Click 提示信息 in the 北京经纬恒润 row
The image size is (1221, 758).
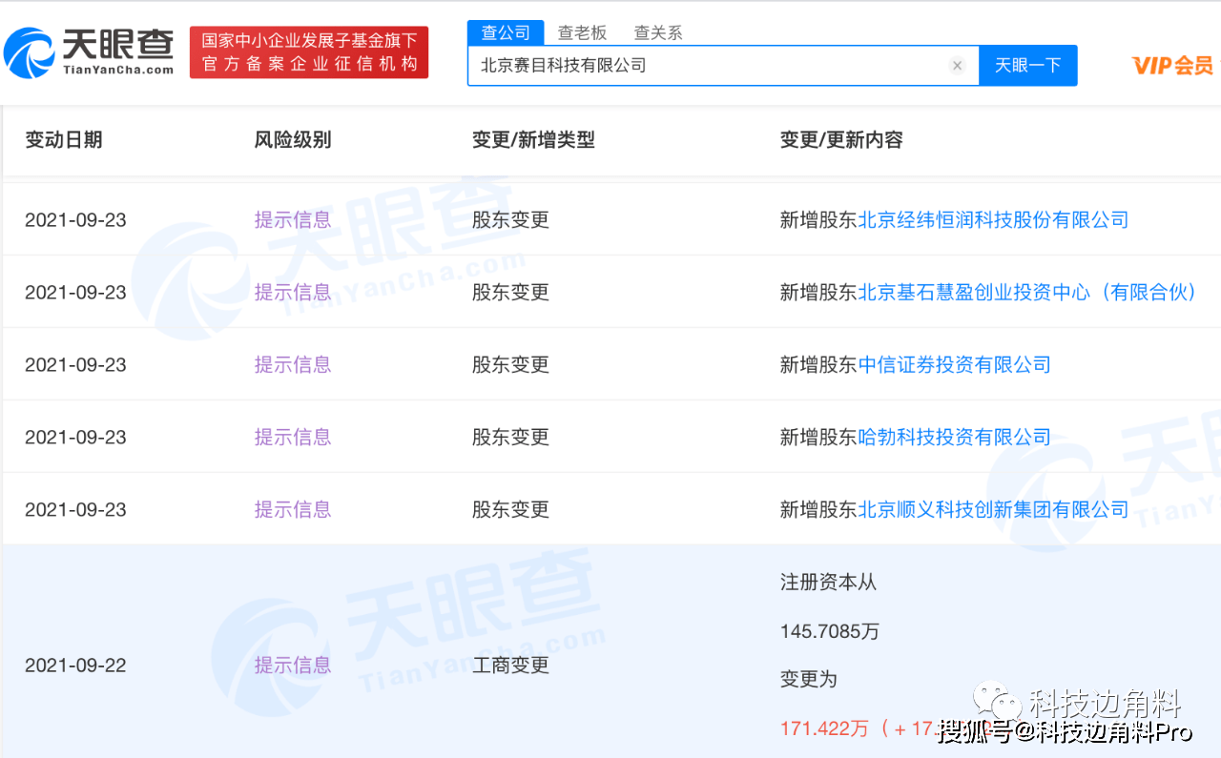point(293,220)
